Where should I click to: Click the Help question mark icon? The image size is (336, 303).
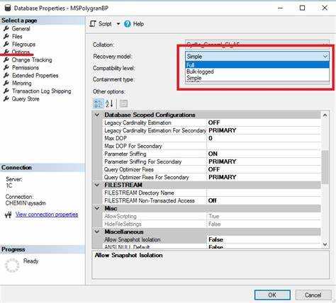128,24
